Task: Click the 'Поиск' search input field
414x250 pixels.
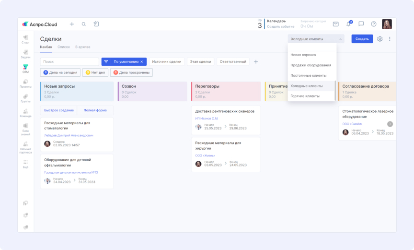Action: pos(69,62)
